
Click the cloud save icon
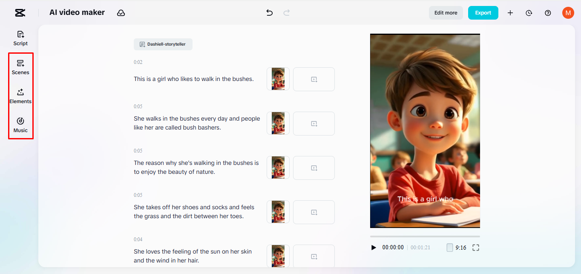click(121, 13)
